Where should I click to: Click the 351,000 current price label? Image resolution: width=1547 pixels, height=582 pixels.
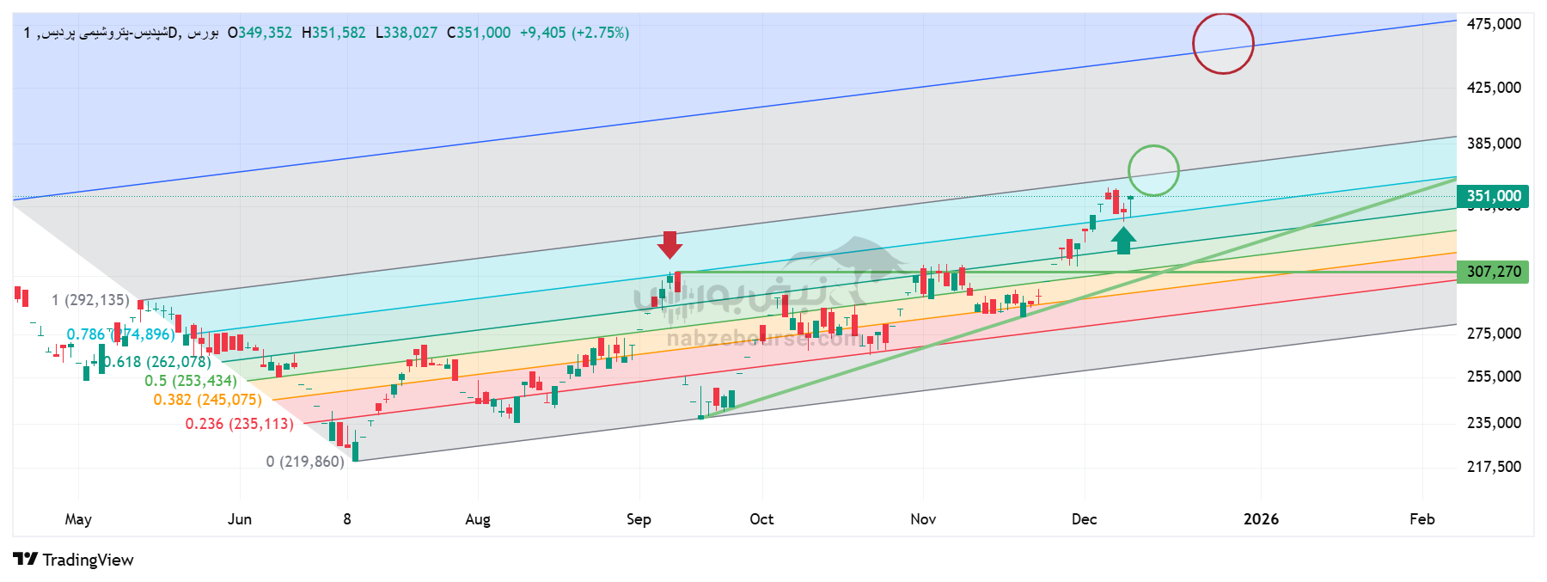click(1493, 196)
